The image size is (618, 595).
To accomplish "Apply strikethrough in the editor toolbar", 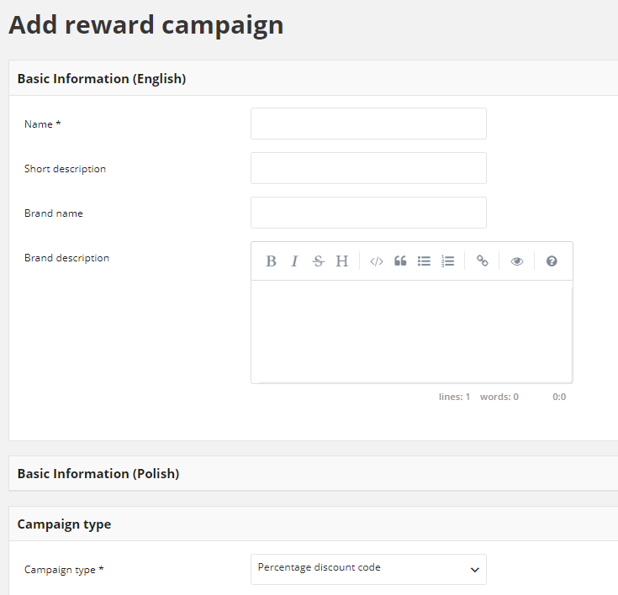I will [318, 261].
